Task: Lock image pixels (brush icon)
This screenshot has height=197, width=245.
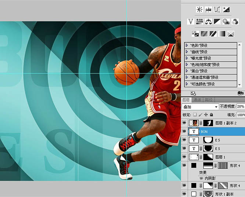Action: [200, 115]
